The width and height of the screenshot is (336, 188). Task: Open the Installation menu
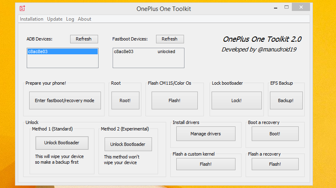pos(32,19)
